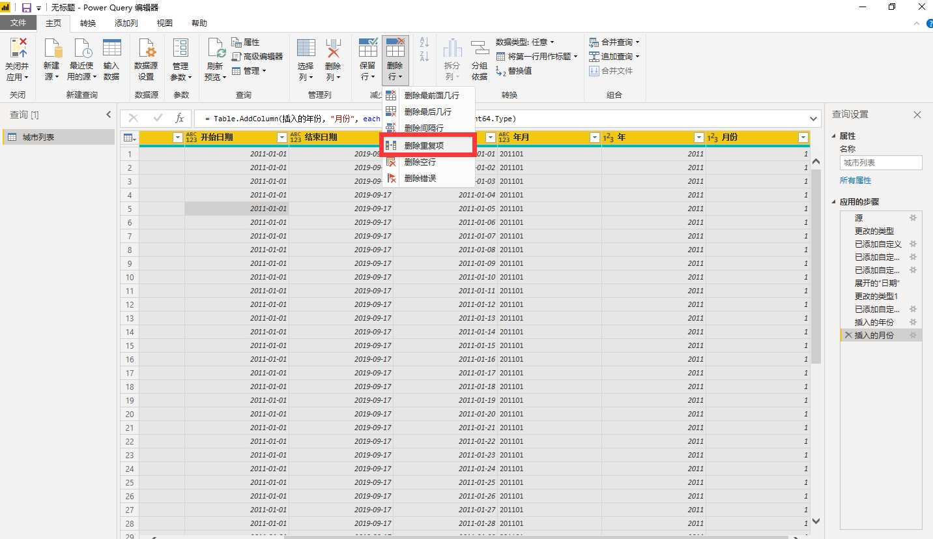Open 最近使用的源 recent sources
The image size is (933, 539).
pos(81,59)
